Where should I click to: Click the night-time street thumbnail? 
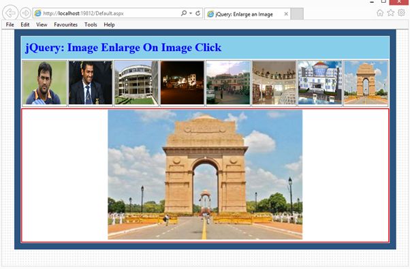click(183, 82)
